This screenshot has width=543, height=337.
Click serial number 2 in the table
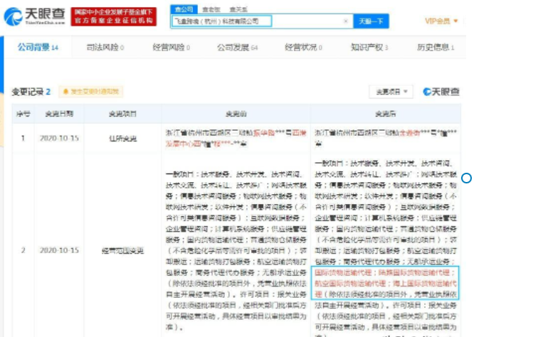tap(23, 250)
